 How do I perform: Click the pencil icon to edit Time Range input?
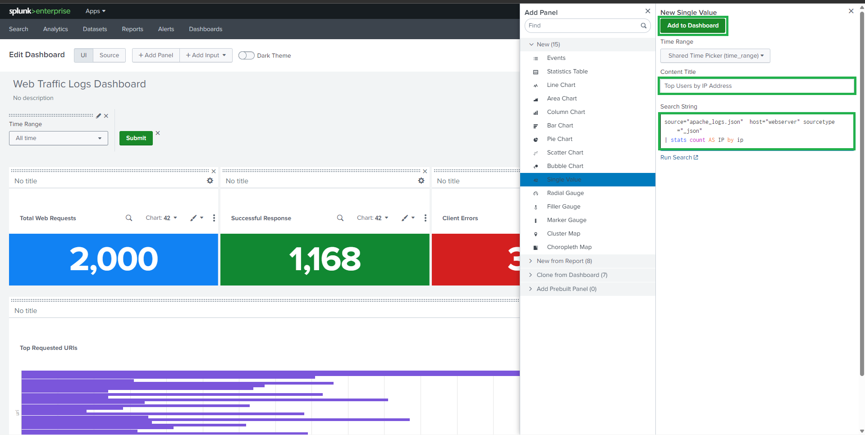click(x=99, y=116)
